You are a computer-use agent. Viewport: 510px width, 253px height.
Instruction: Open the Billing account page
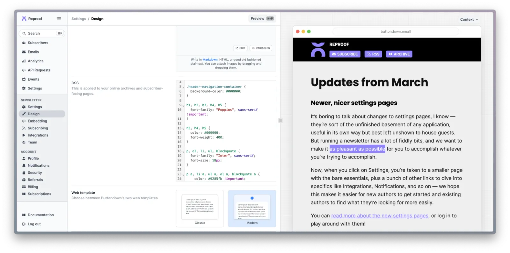(33, 187)
